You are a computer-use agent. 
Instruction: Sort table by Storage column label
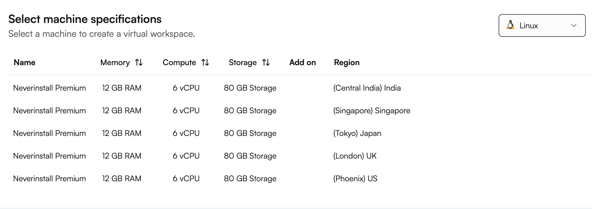(243, 63)
